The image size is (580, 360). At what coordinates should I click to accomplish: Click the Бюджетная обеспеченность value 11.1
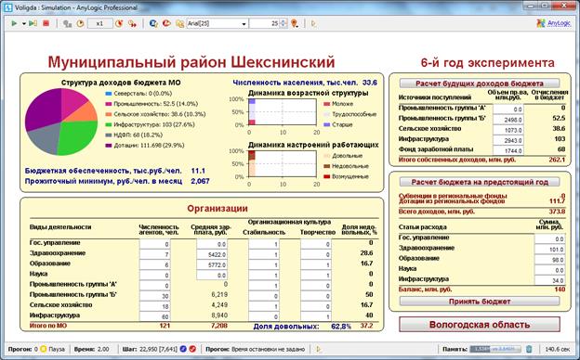(x=198, y=171)
